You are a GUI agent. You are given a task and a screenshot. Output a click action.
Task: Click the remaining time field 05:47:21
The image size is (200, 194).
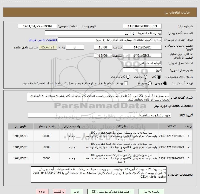48,47
